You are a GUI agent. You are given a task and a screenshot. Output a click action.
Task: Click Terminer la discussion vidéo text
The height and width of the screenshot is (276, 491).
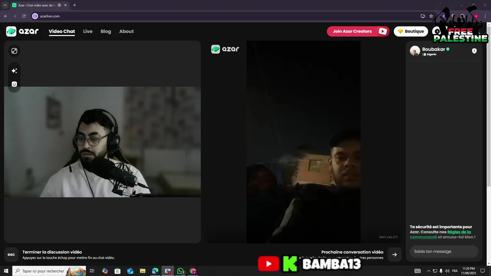52,252
